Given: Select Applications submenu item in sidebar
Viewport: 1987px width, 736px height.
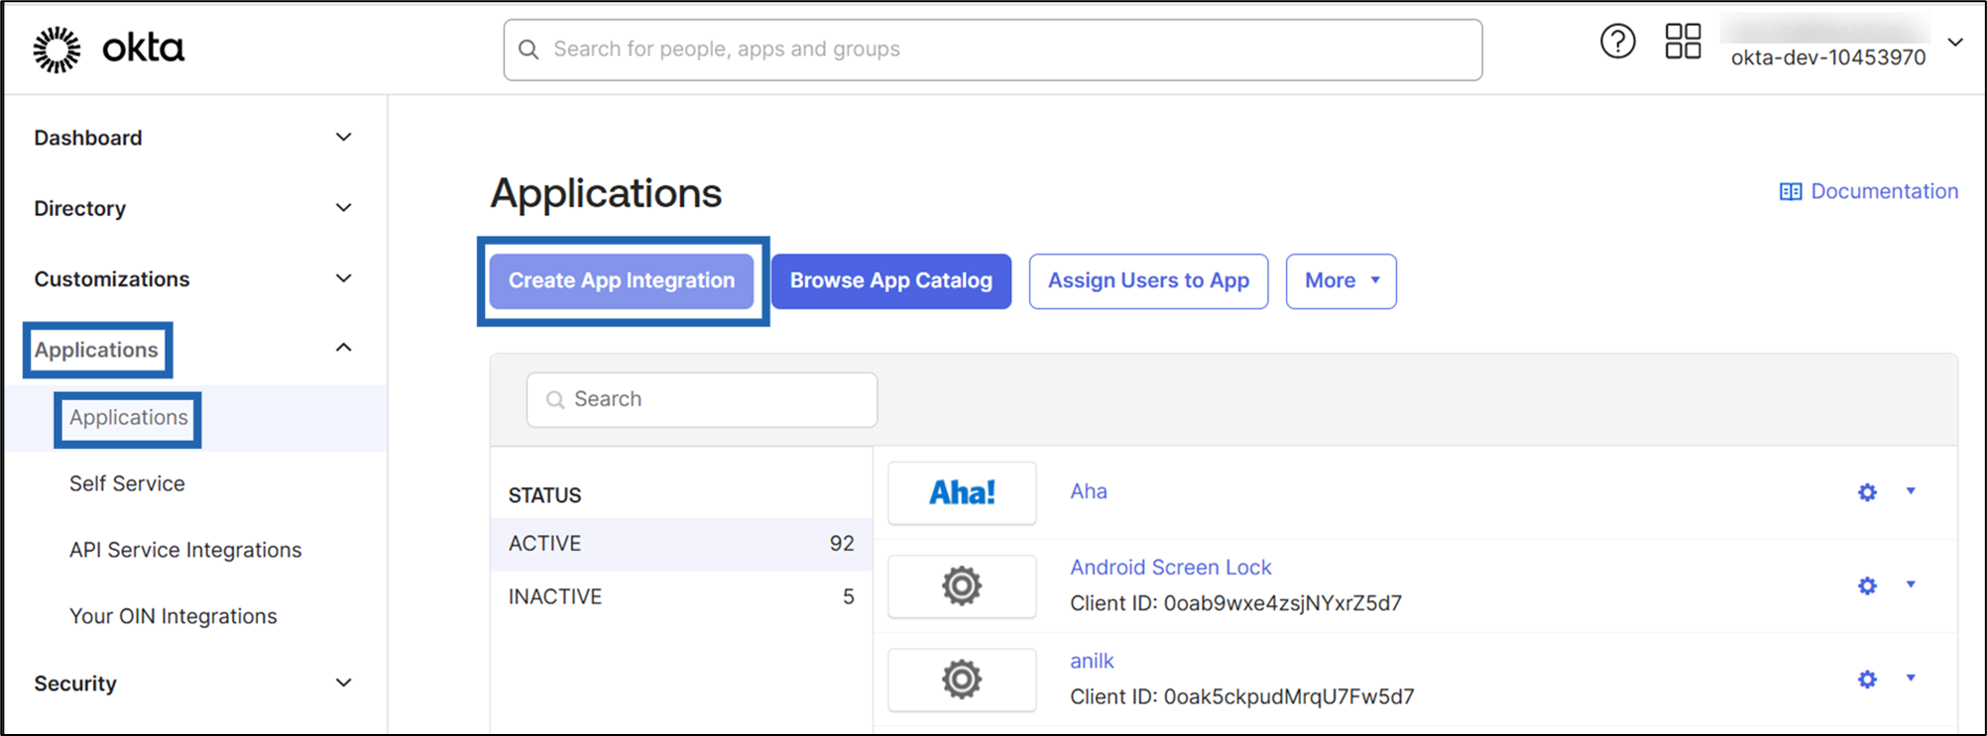Looking at the screenshot, I should coord(128,418).
